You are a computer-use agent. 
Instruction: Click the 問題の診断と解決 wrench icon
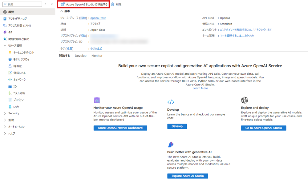click(5, 39)
